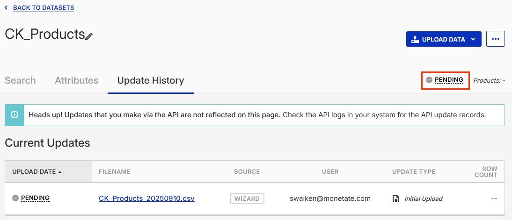Open the Attributes tab
Image resolution: width=512 pixels, height=220 pixels.
[76, 80]
